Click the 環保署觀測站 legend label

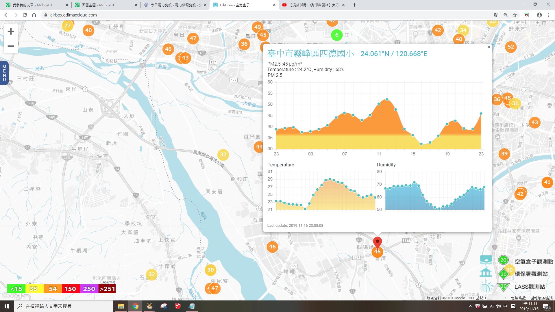531,274
